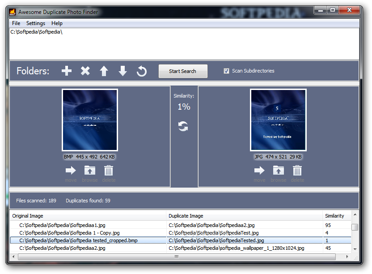The height and width of the screenshot is (274, 372).
Task: Click the horizontal scrollbar left arrow
Action: pyautogui.click(x=13, y=257)
